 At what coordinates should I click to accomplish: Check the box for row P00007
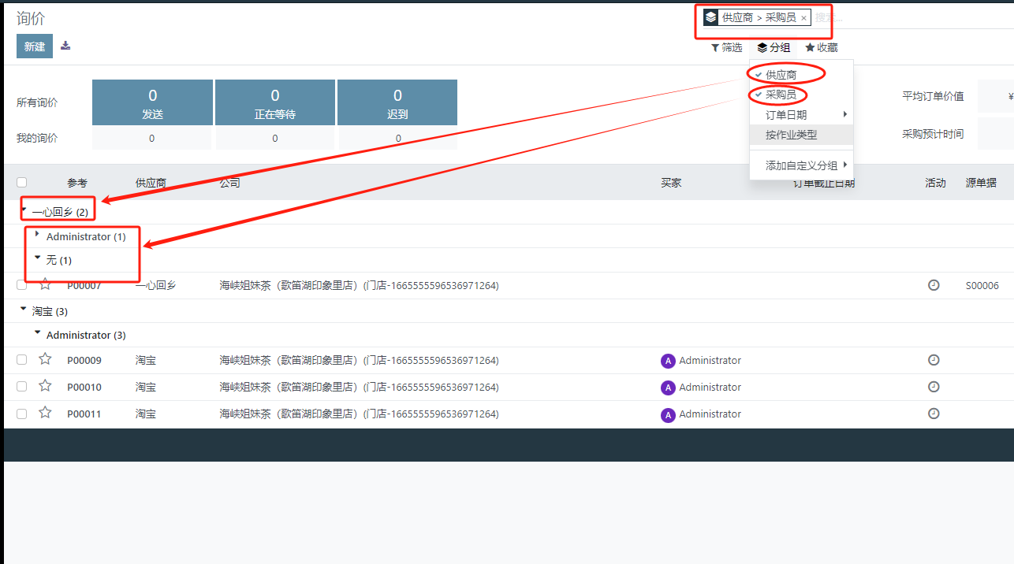(x=22, y=284)
